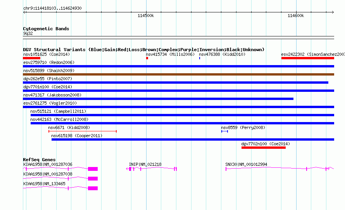The height and width of the screenshot is (210, 345).
Task: Click the dgv262e55 (Pinto2007) label
Action: tap(48, 79)
